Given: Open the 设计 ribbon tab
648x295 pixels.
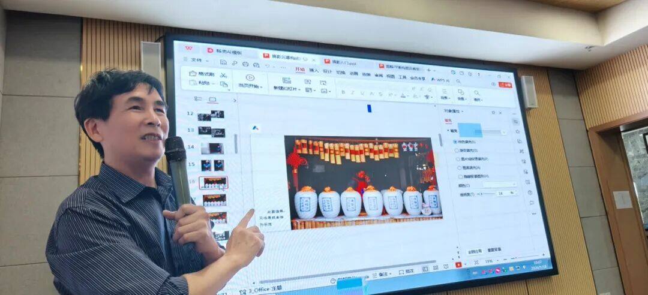Looking at the screenshot, I should point(328,71).
